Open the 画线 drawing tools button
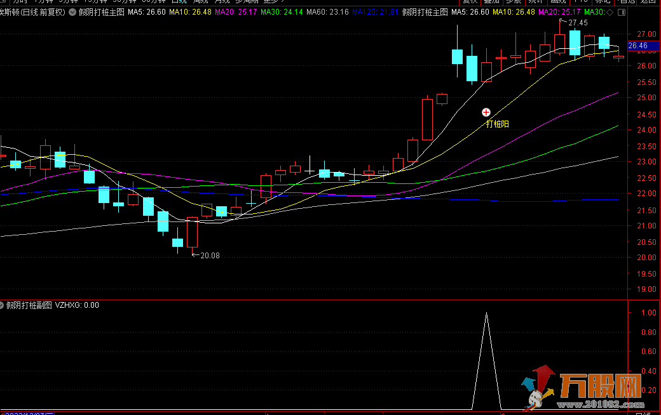661x415 pixels. pos(558,1)
